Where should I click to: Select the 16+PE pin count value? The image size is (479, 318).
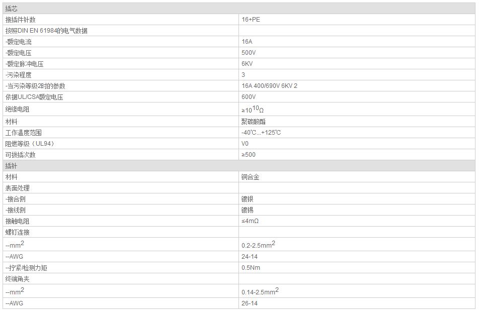tap(251, 20)
